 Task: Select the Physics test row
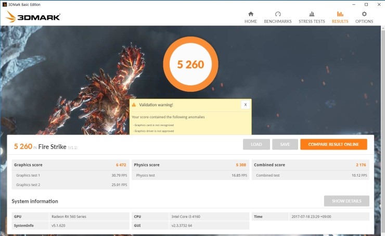pos(190,175)
